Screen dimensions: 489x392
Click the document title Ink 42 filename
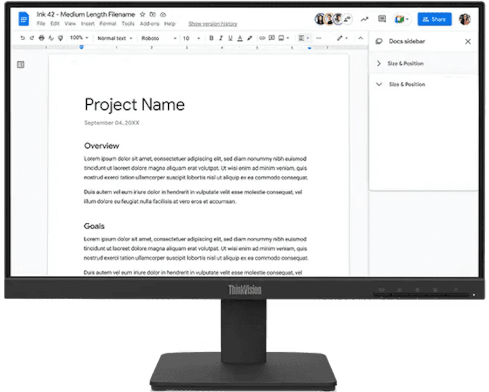coord(86,14)
